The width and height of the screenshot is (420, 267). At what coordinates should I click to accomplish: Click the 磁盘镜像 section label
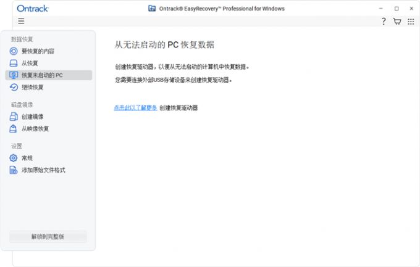coord(22,105)
